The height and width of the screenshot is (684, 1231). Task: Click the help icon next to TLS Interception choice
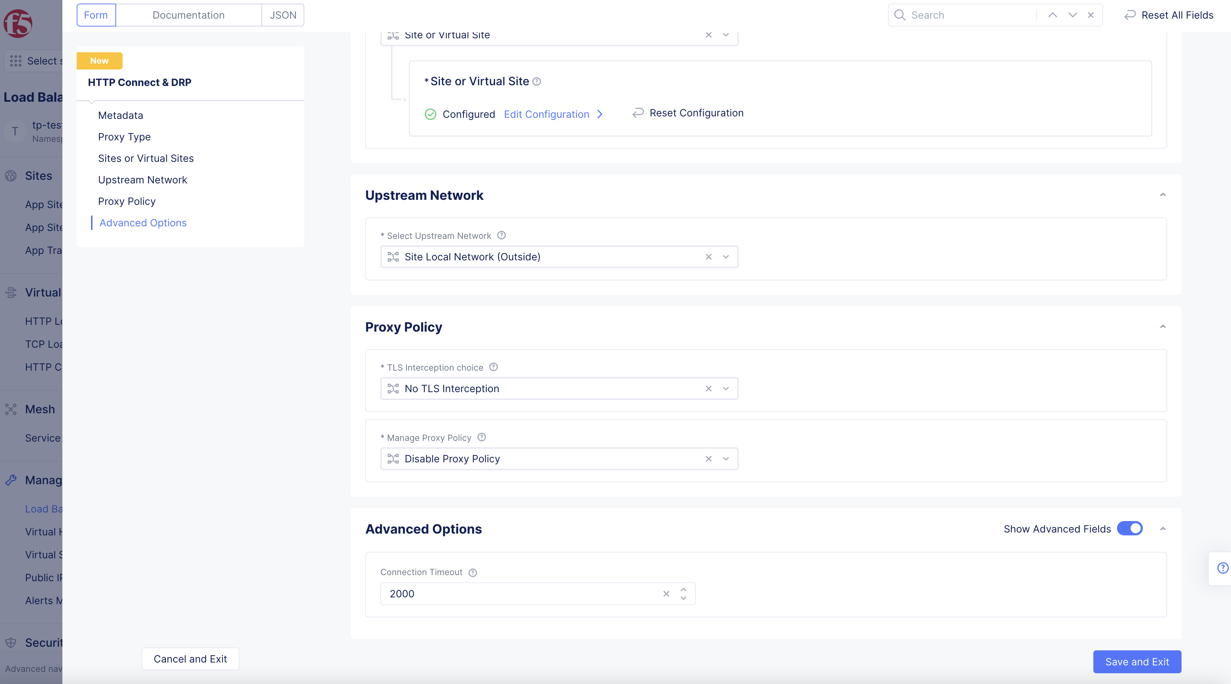click(494, 367)
